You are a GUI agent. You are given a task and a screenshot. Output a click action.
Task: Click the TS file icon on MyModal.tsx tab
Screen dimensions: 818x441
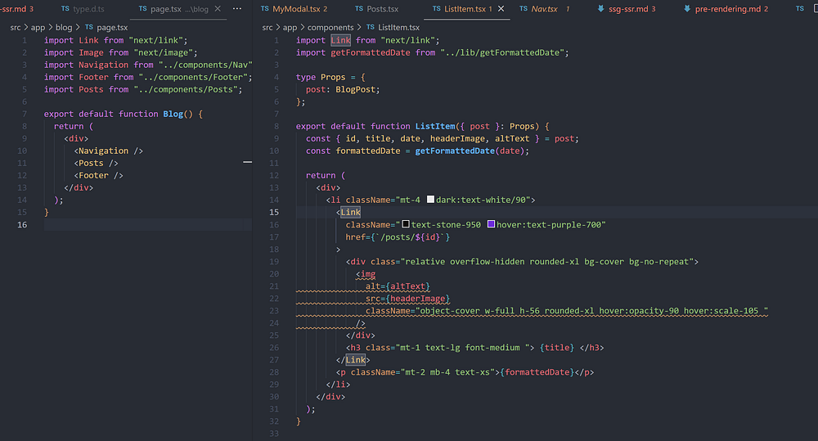pyautogui.click(x=264, y=9)
